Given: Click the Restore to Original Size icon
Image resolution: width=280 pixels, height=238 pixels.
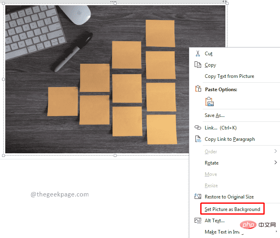Looking at the screenshot, I should point(198,196).
